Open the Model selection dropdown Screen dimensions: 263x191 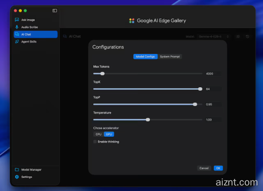coord(214,36)
